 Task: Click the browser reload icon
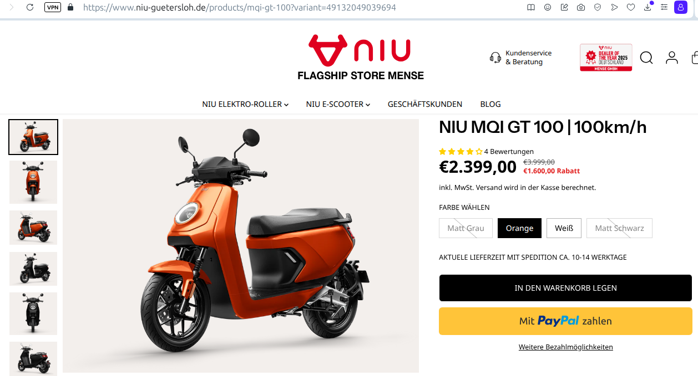pos(30,7)
